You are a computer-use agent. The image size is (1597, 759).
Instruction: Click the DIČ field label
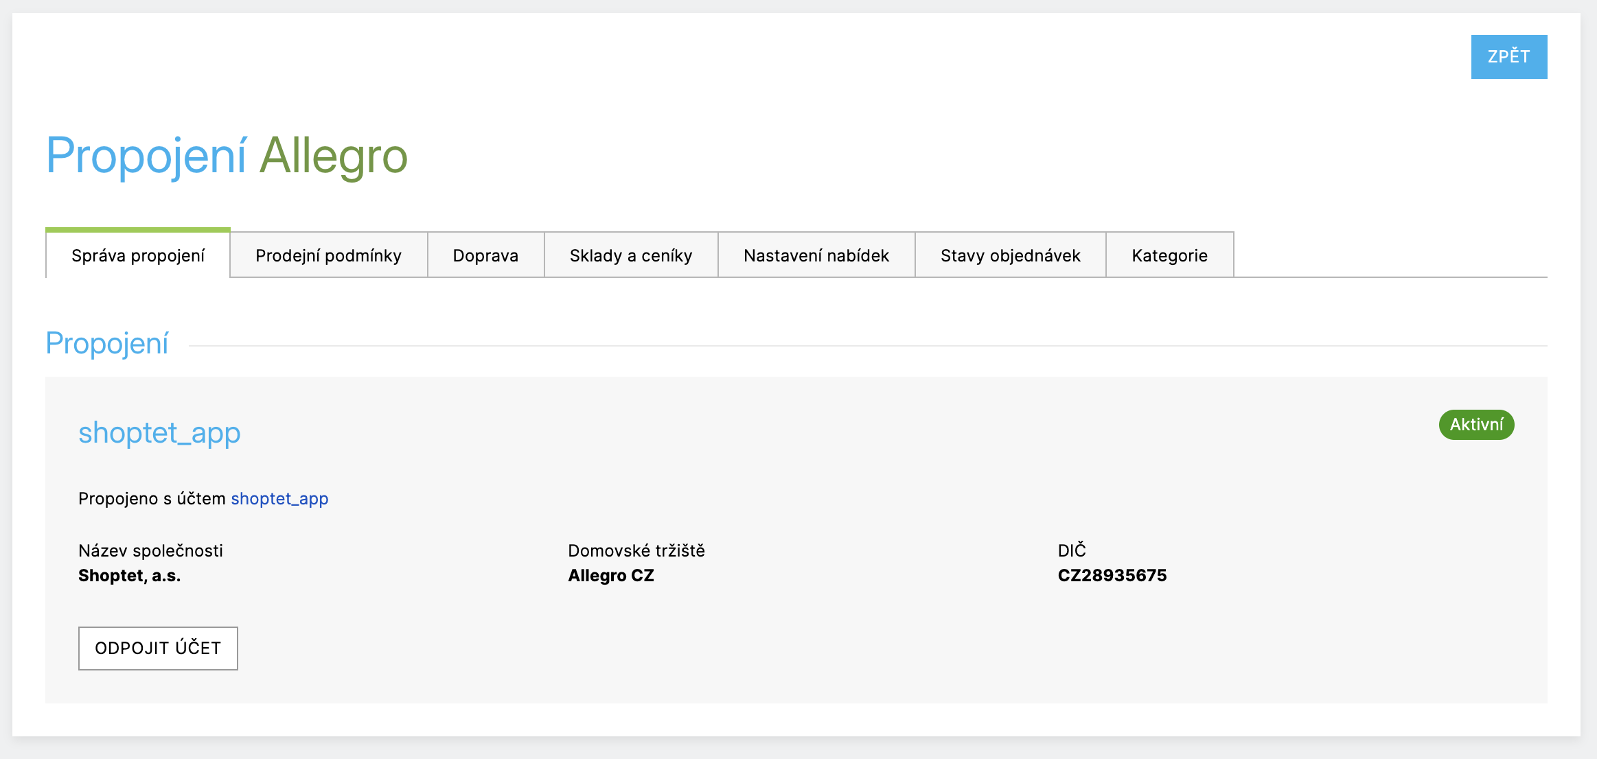(x=1071, y=550)
